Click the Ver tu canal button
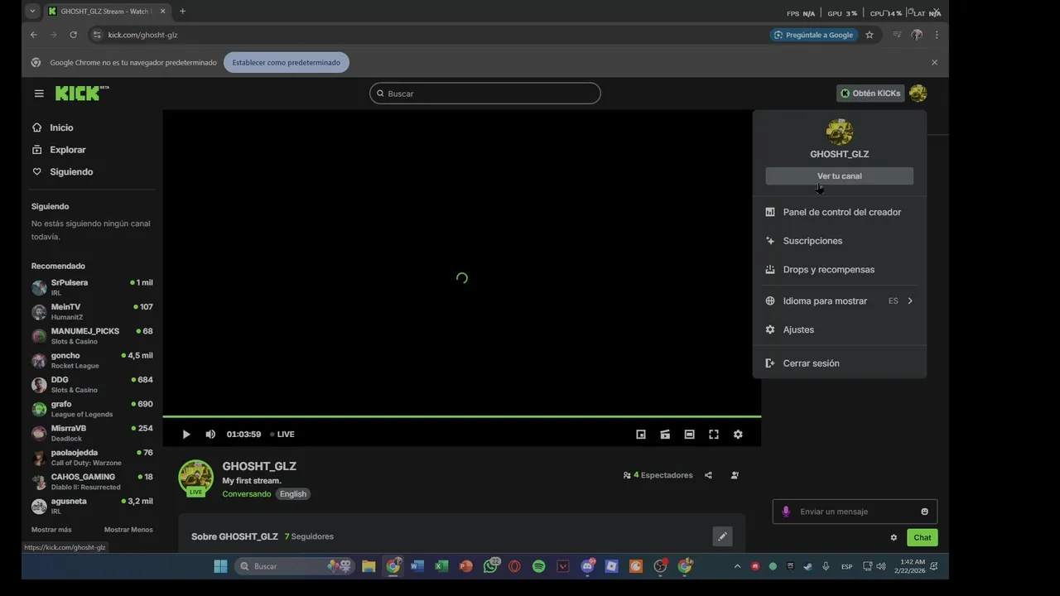 [839, 176]
